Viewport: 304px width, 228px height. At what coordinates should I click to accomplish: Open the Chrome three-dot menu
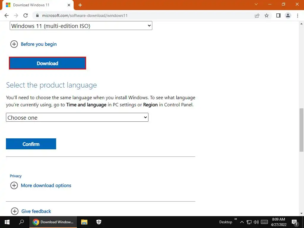click(x=297, y=15)
